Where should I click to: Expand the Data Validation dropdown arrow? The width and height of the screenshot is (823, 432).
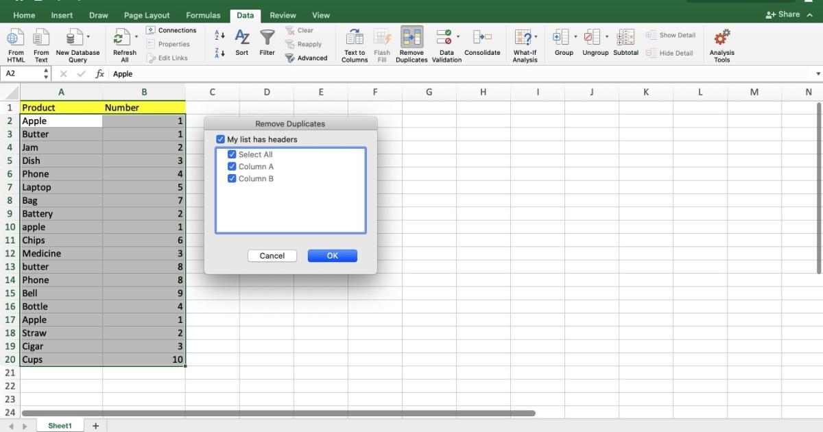458,36
